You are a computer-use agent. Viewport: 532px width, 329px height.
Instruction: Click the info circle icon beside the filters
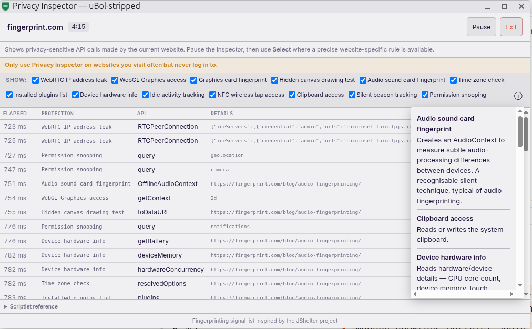coord(518,96)
